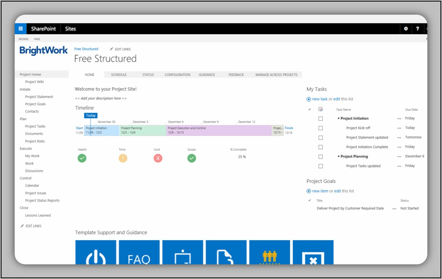Screen dimensions: 442x279
Task: Open the settings gear menu
Action: pyautogui.click(x=406, y=29)
